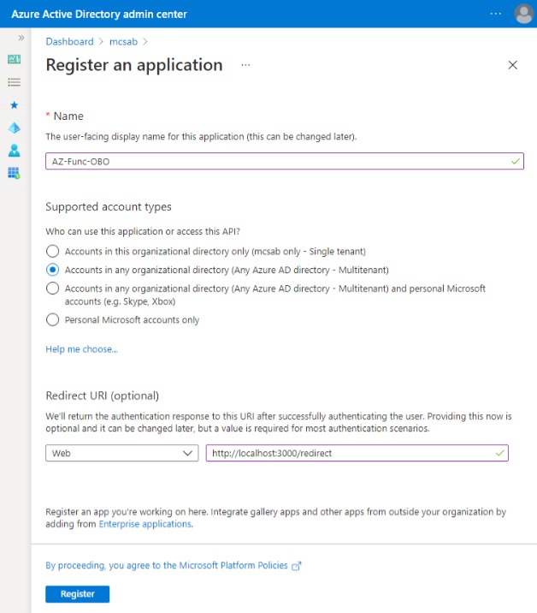Go to Dashboard breadcrumb
This screenshot has width=537, height=613.
tap(69, 41)
